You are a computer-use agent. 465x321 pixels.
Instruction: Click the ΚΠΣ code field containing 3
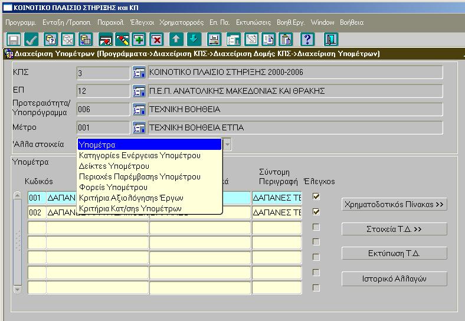point(103,73)
